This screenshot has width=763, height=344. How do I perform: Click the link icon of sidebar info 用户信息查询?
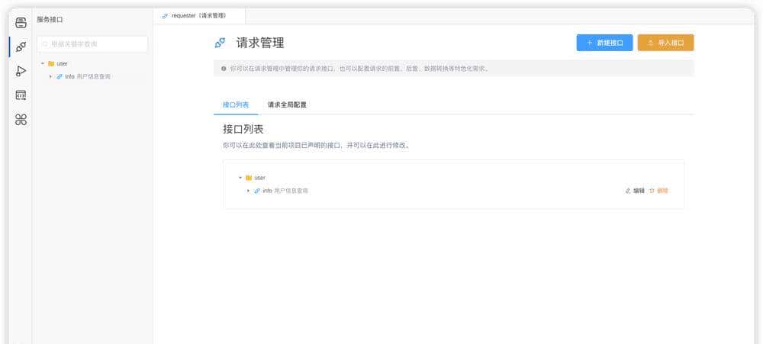(x=60, y=76)
